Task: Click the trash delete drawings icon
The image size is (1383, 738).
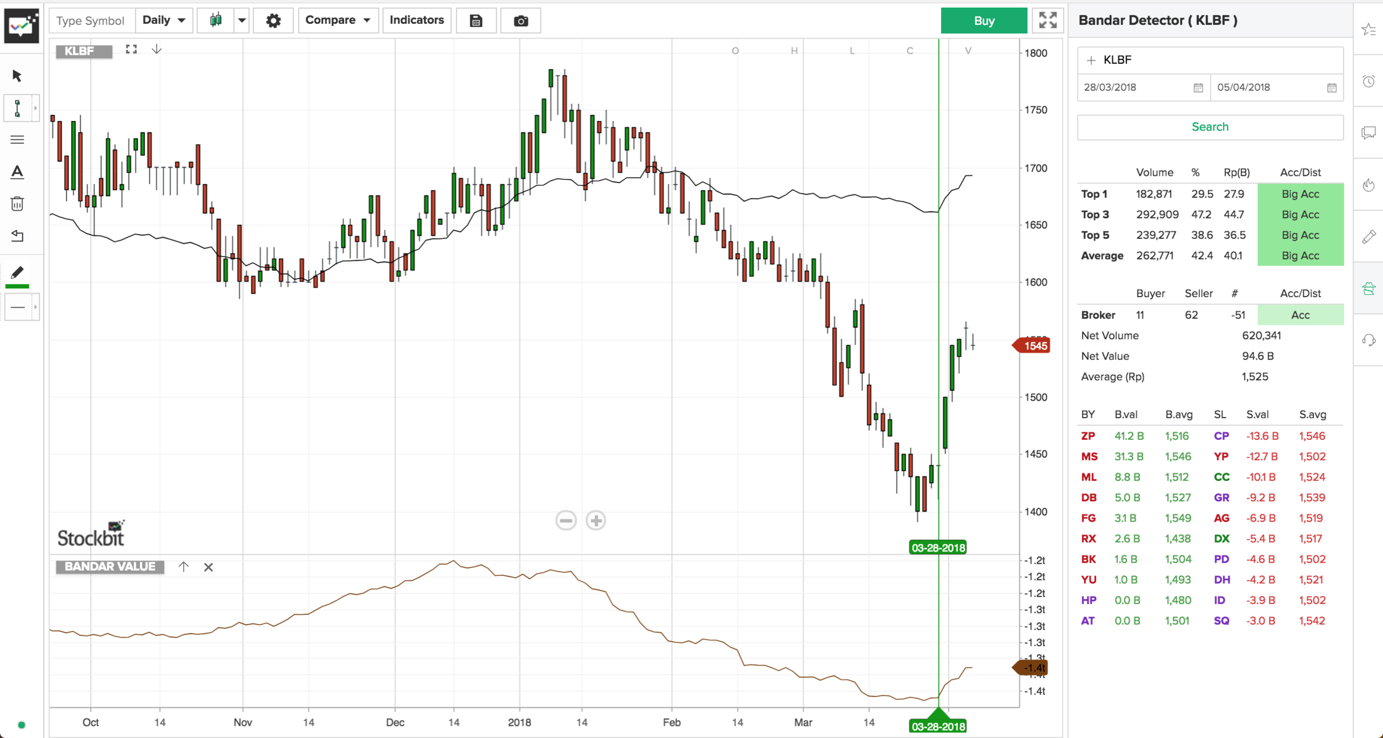Action: coord(17,204)
